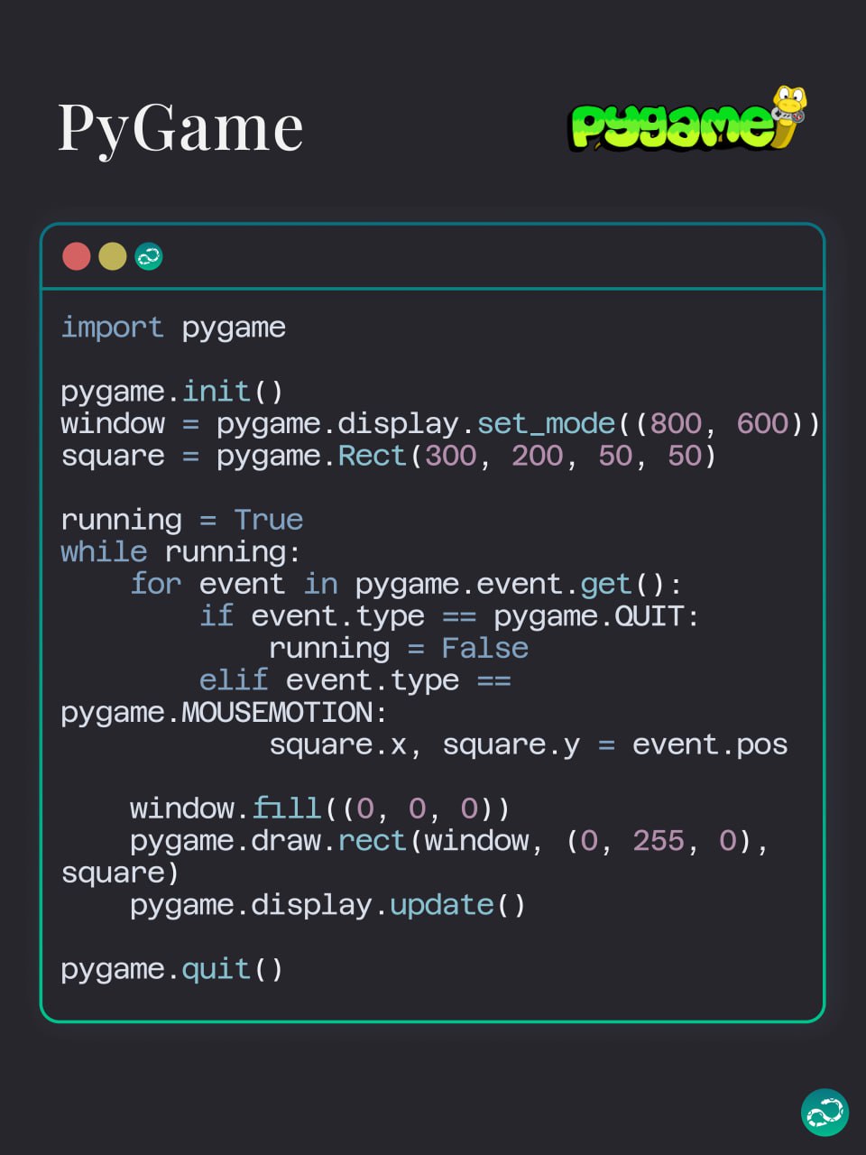Click the green swirl dot in header
This screenshot has height=1155, width=866.
click(149, 256)
